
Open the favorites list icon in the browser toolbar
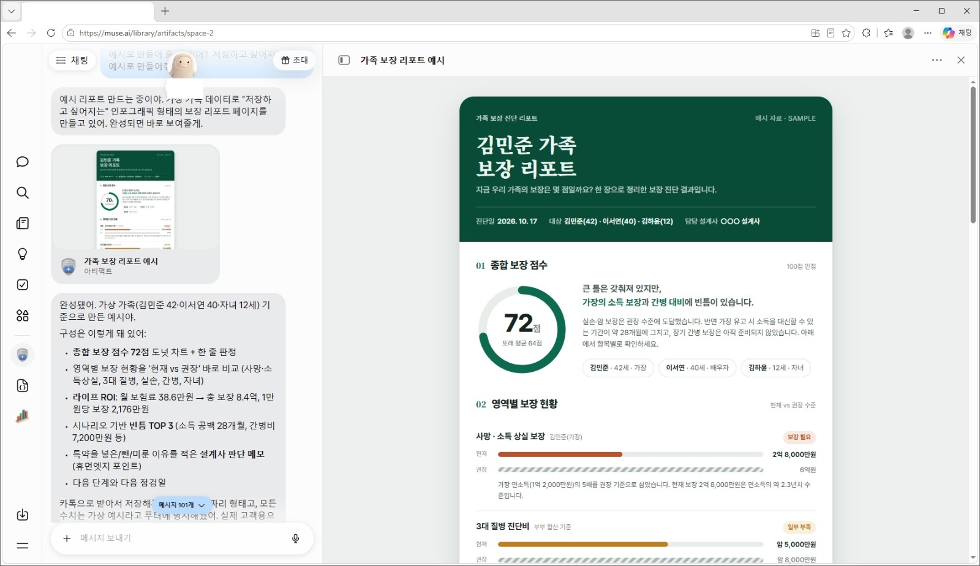coord(889,33)
